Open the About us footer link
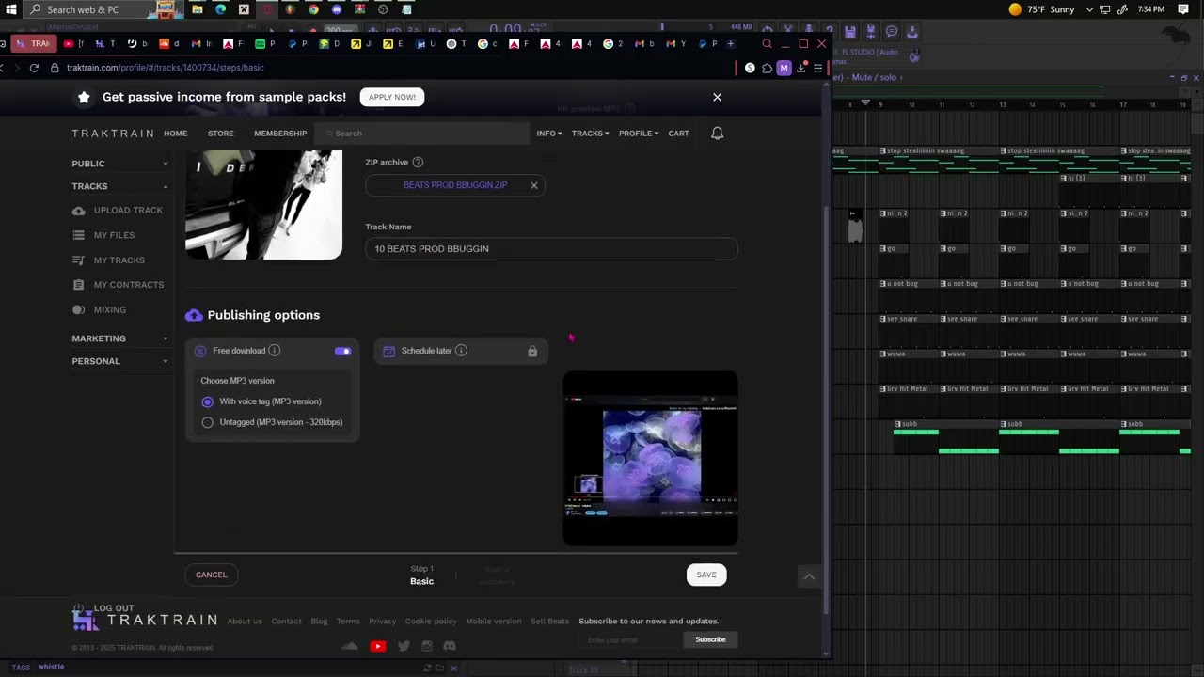The height and width of the screenshot is (677, 1204). [x=245, y=622]
